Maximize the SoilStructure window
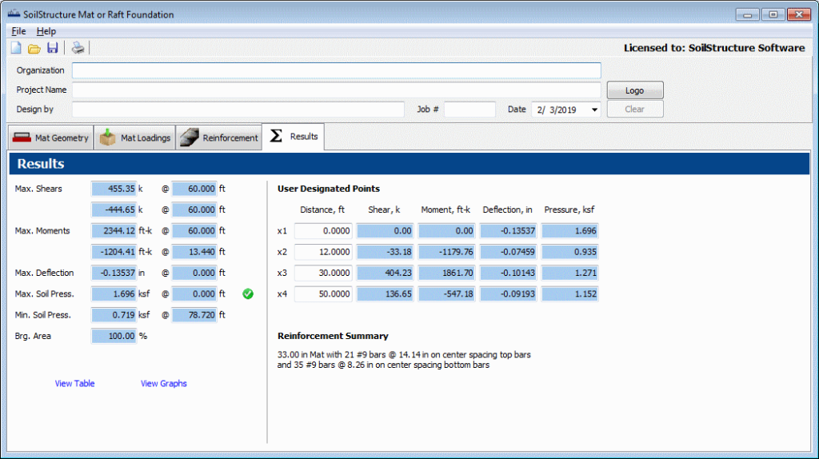The image size is (819, 459). pos(773,14)
